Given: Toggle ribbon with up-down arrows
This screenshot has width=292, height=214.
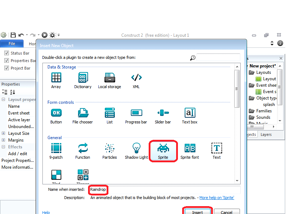Looking at the screenshot, I should pos(272,43).
